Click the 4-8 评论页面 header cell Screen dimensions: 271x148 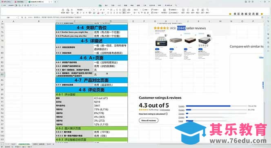[x=91, y=90]
